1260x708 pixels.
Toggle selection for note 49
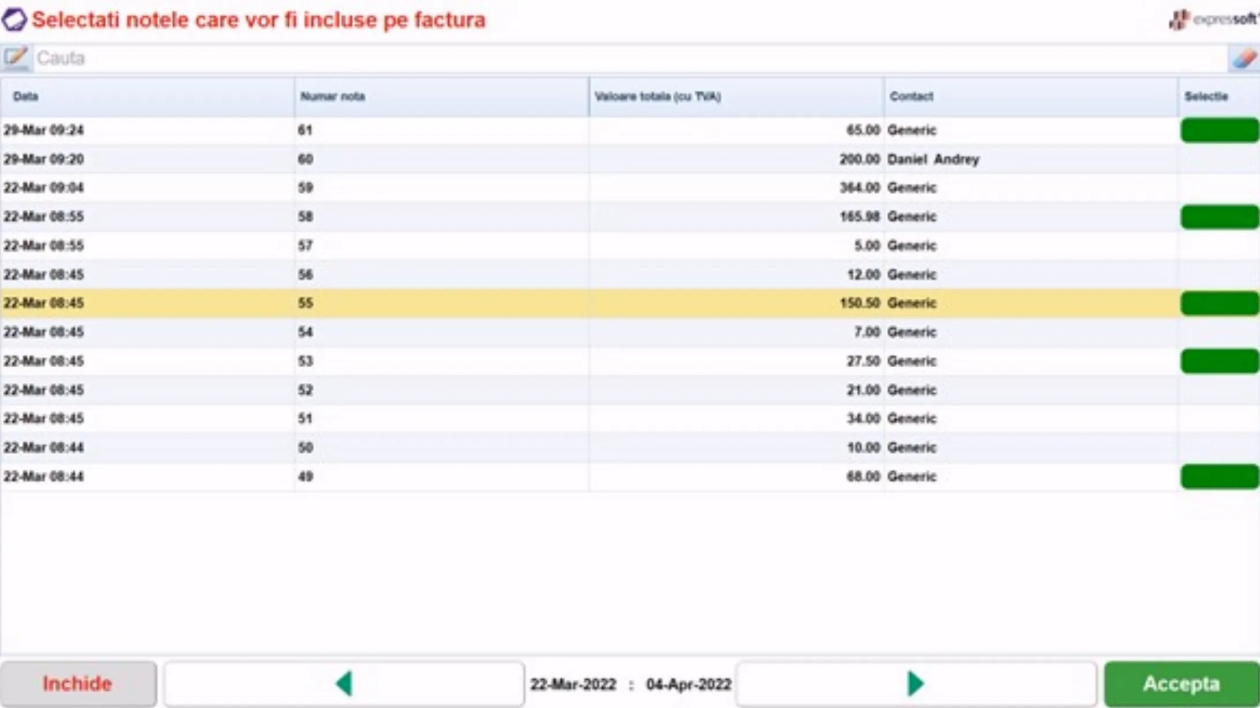click(x=1220, y=476)
